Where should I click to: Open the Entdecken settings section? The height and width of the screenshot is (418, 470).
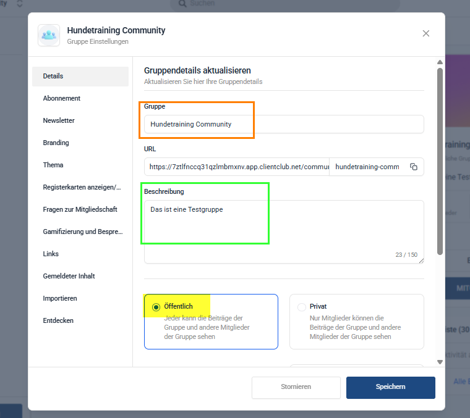coord(58,320)
